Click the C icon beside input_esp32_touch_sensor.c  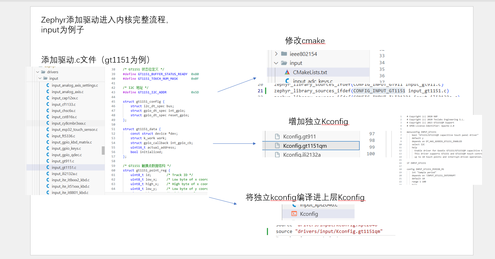click(x=48, y=129)
